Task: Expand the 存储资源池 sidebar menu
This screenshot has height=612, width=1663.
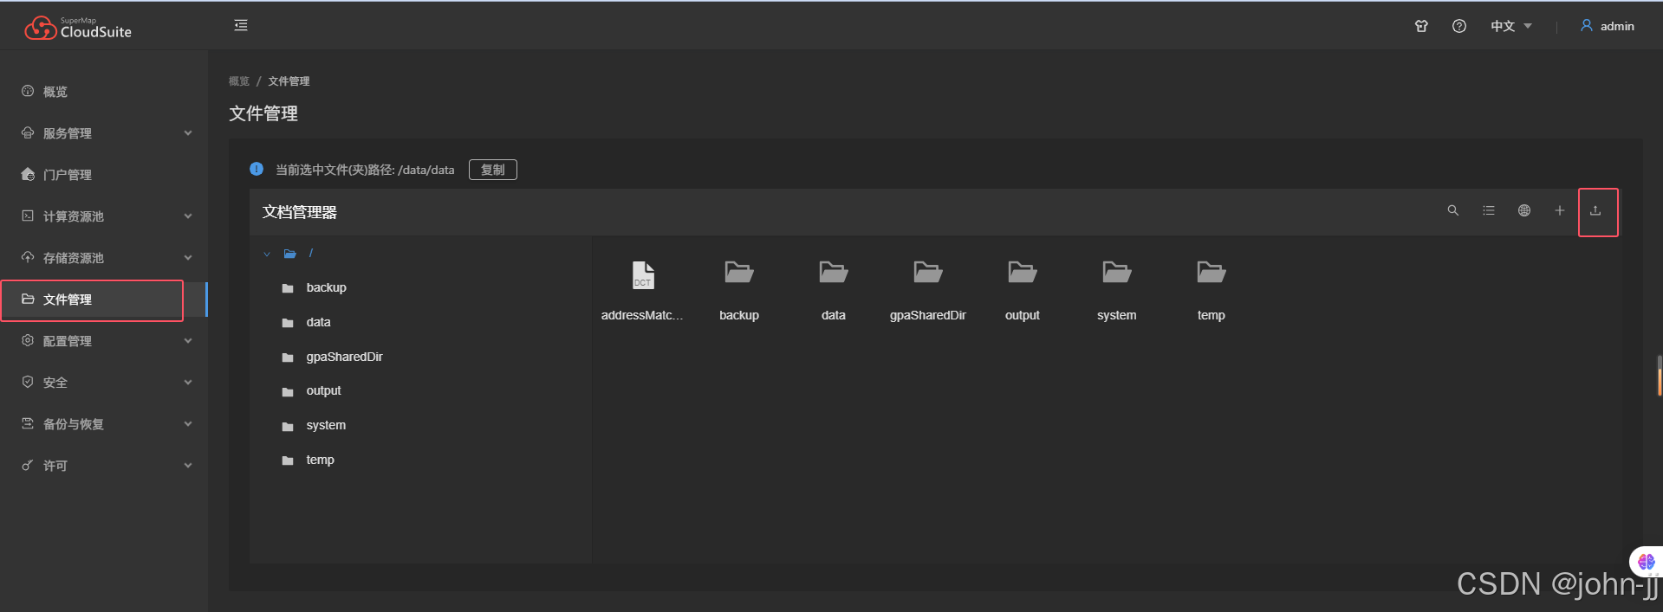Action: point(104,258)
